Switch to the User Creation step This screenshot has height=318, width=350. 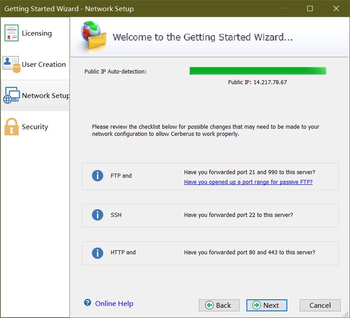click(35, 65)
